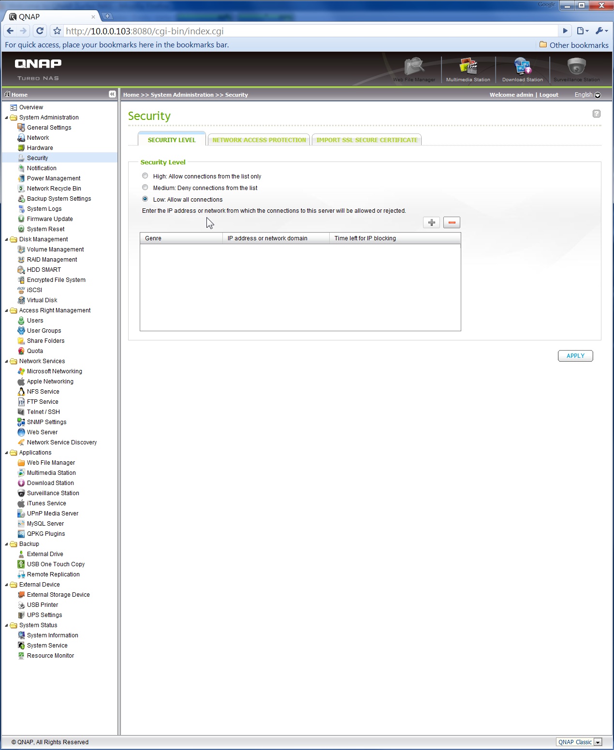Collapse the Applications tree node
Image resolution: width=614 pixels, height=750 pixels.
6,453
